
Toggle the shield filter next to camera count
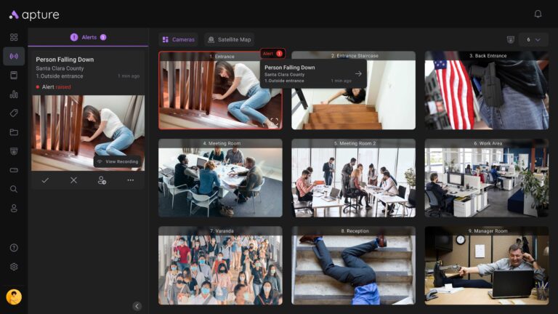pyautogui.click(x=510, y=39)
